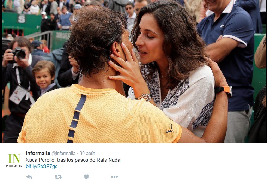
Task: Open the embedded tweet photo
Action: pos(134,71)
